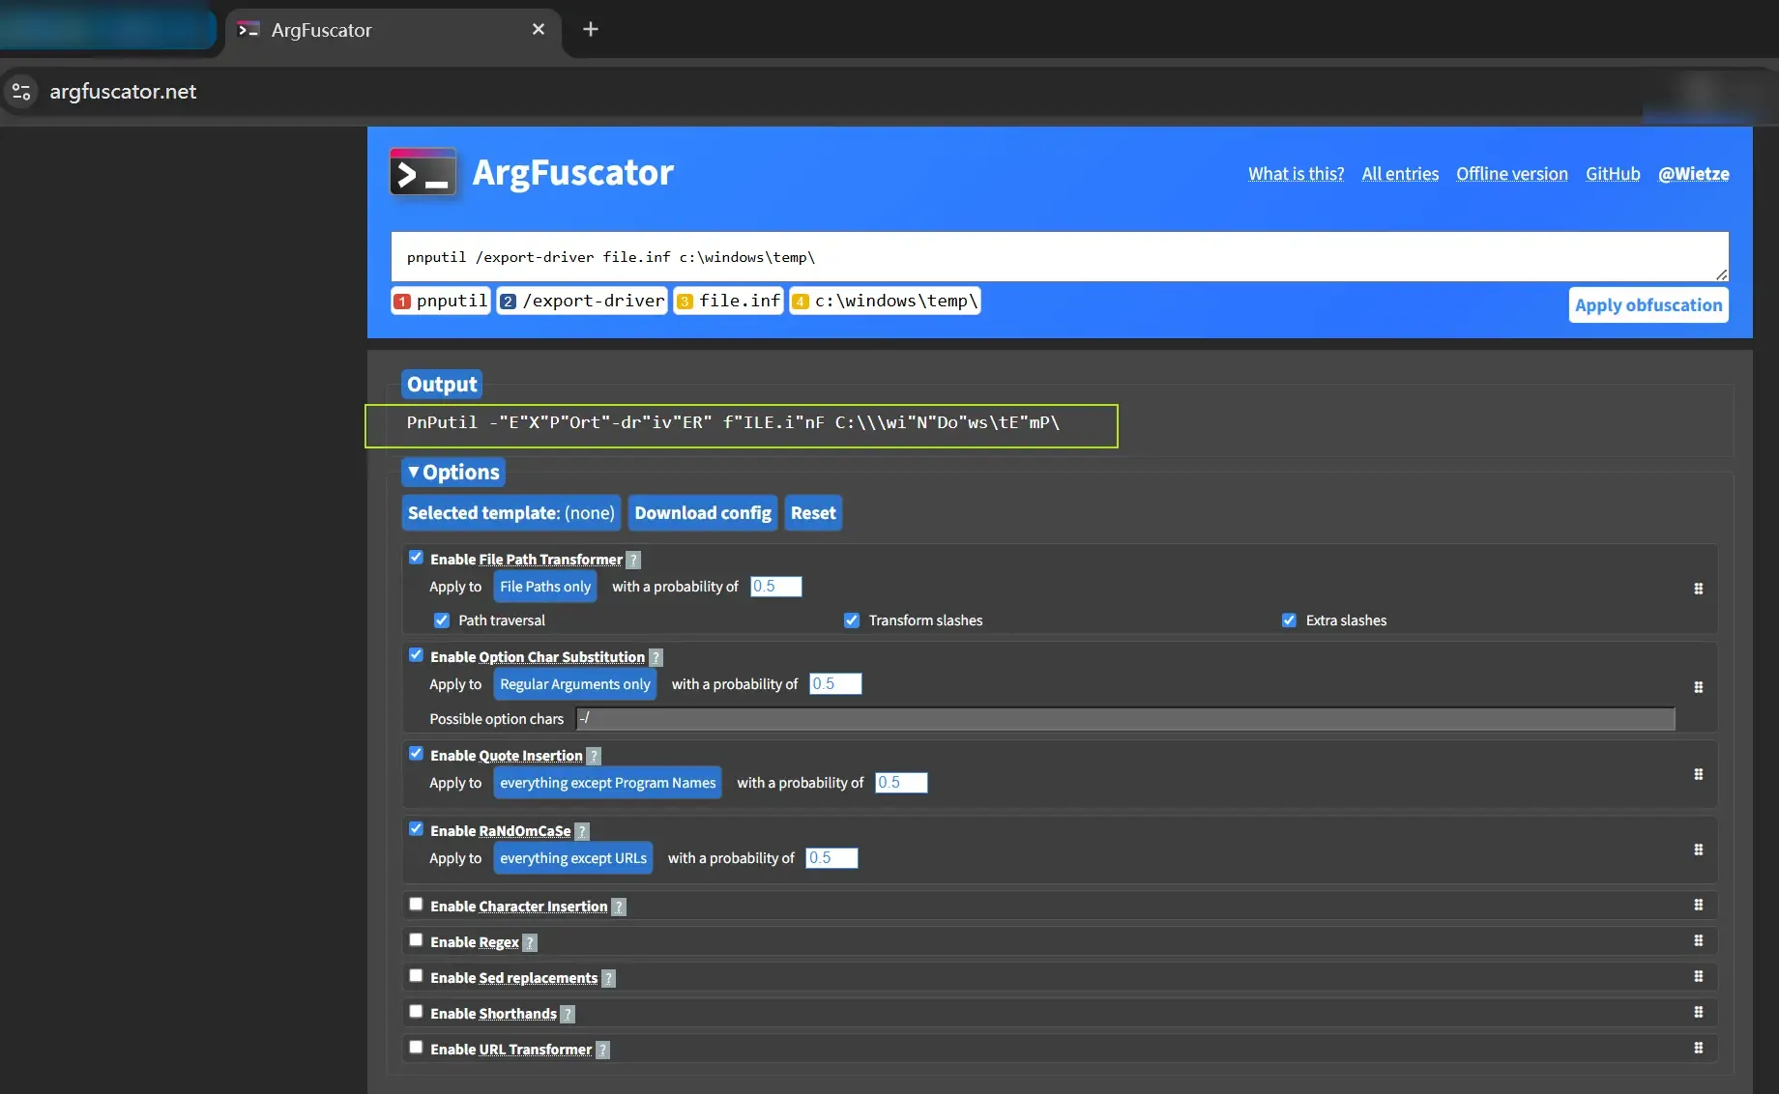The height and width of the screenshot is (1094, 1779).
Task: Click drag handle icon for Option Char Substitution
Action: [1699, 687]
